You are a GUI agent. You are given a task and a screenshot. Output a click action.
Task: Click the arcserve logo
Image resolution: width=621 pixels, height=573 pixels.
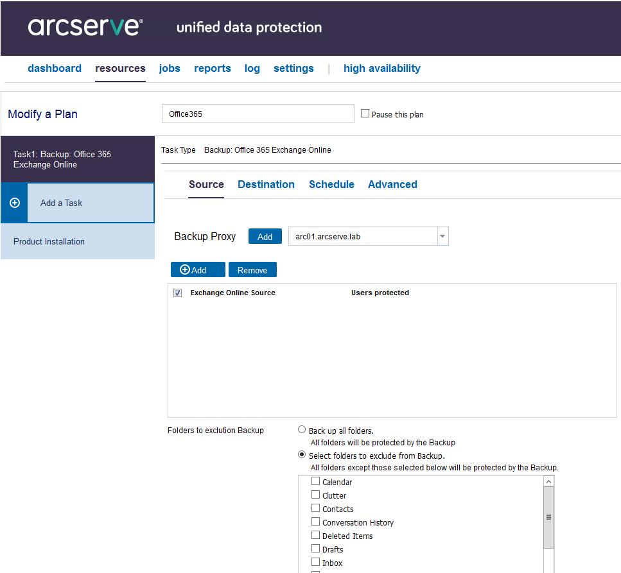85,27
